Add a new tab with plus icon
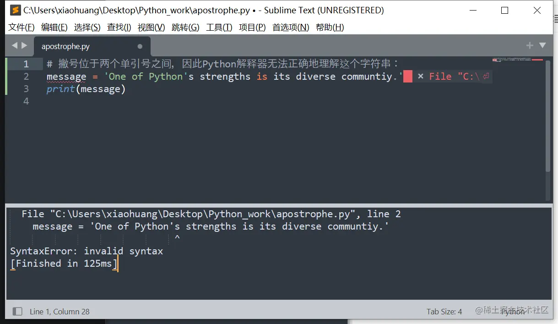The height and width of the screenshot is (324, 558). 530,45
